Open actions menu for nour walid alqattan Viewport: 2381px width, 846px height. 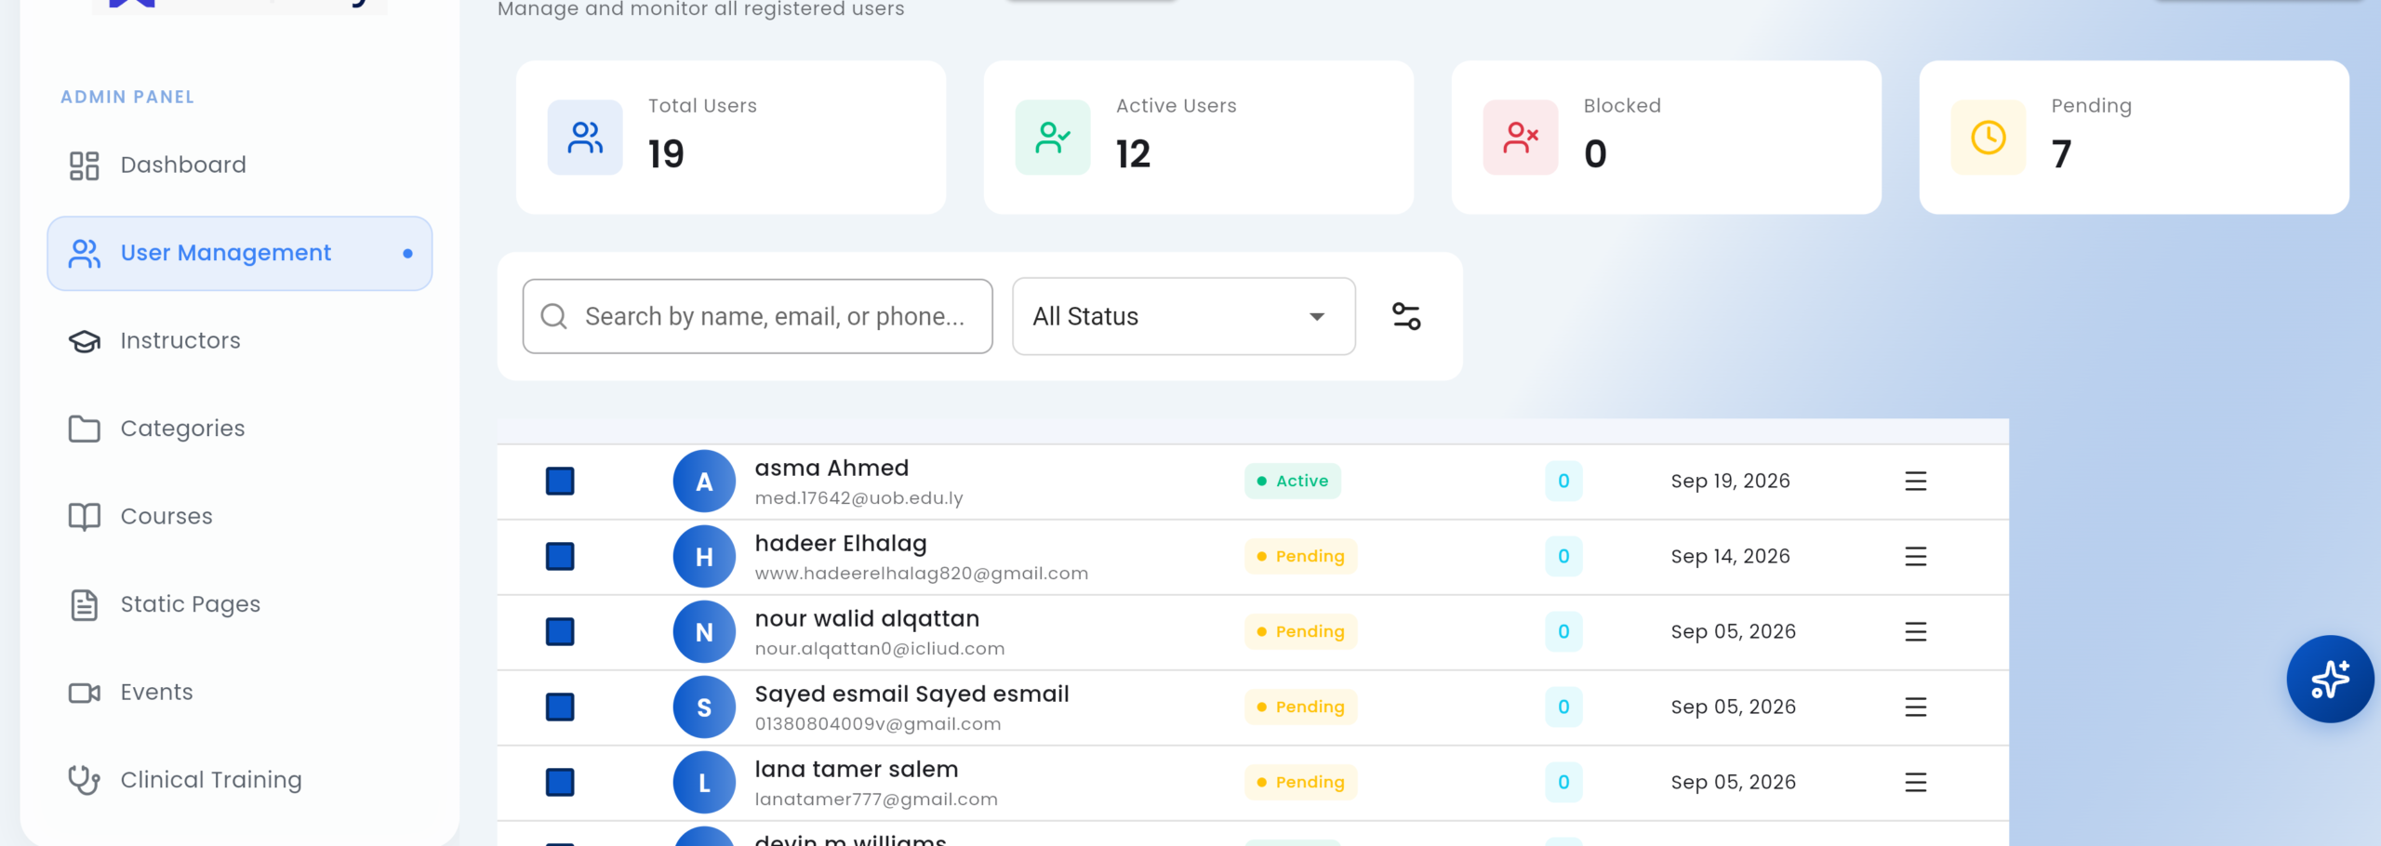click(1915, 632)
